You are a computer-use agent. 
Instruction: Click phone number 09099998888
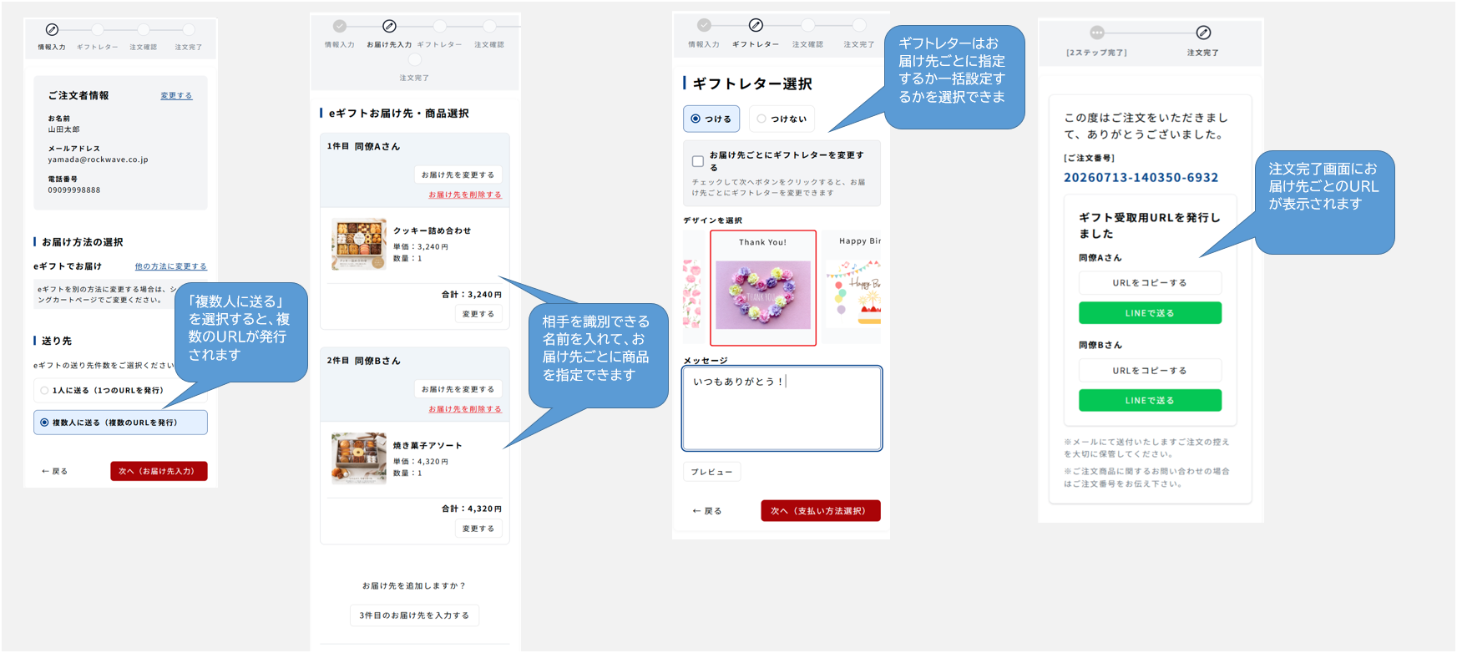(74, 190)
